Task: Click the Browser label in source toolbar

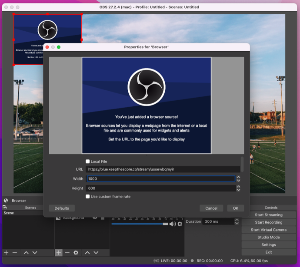Action: (19, 201)
